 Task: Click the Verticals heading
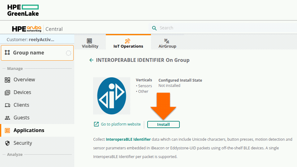144,80
